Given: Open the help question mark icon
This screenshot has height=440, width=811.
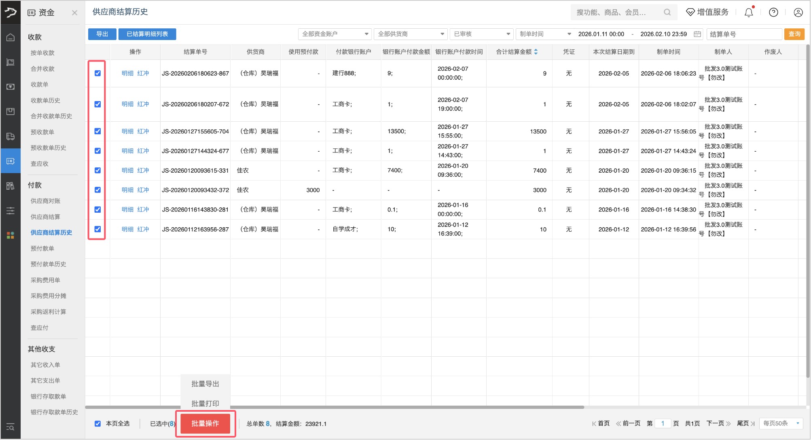Looking at the screenshot, I should point(773,13).
